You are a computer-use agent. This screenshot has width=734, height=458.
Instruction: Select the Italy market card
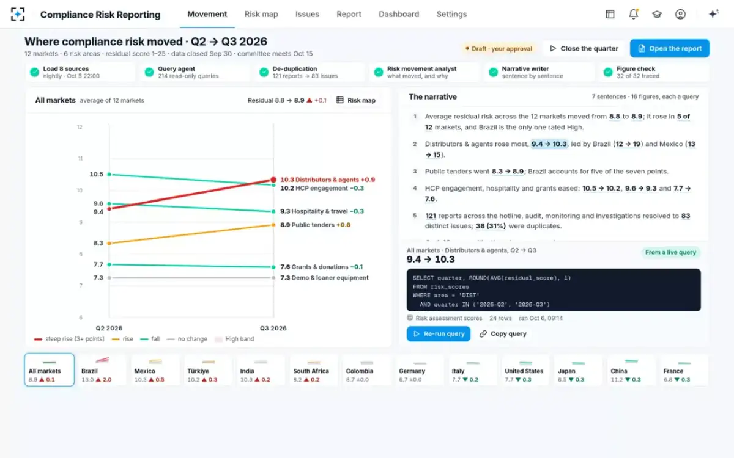tap(472, 370)
